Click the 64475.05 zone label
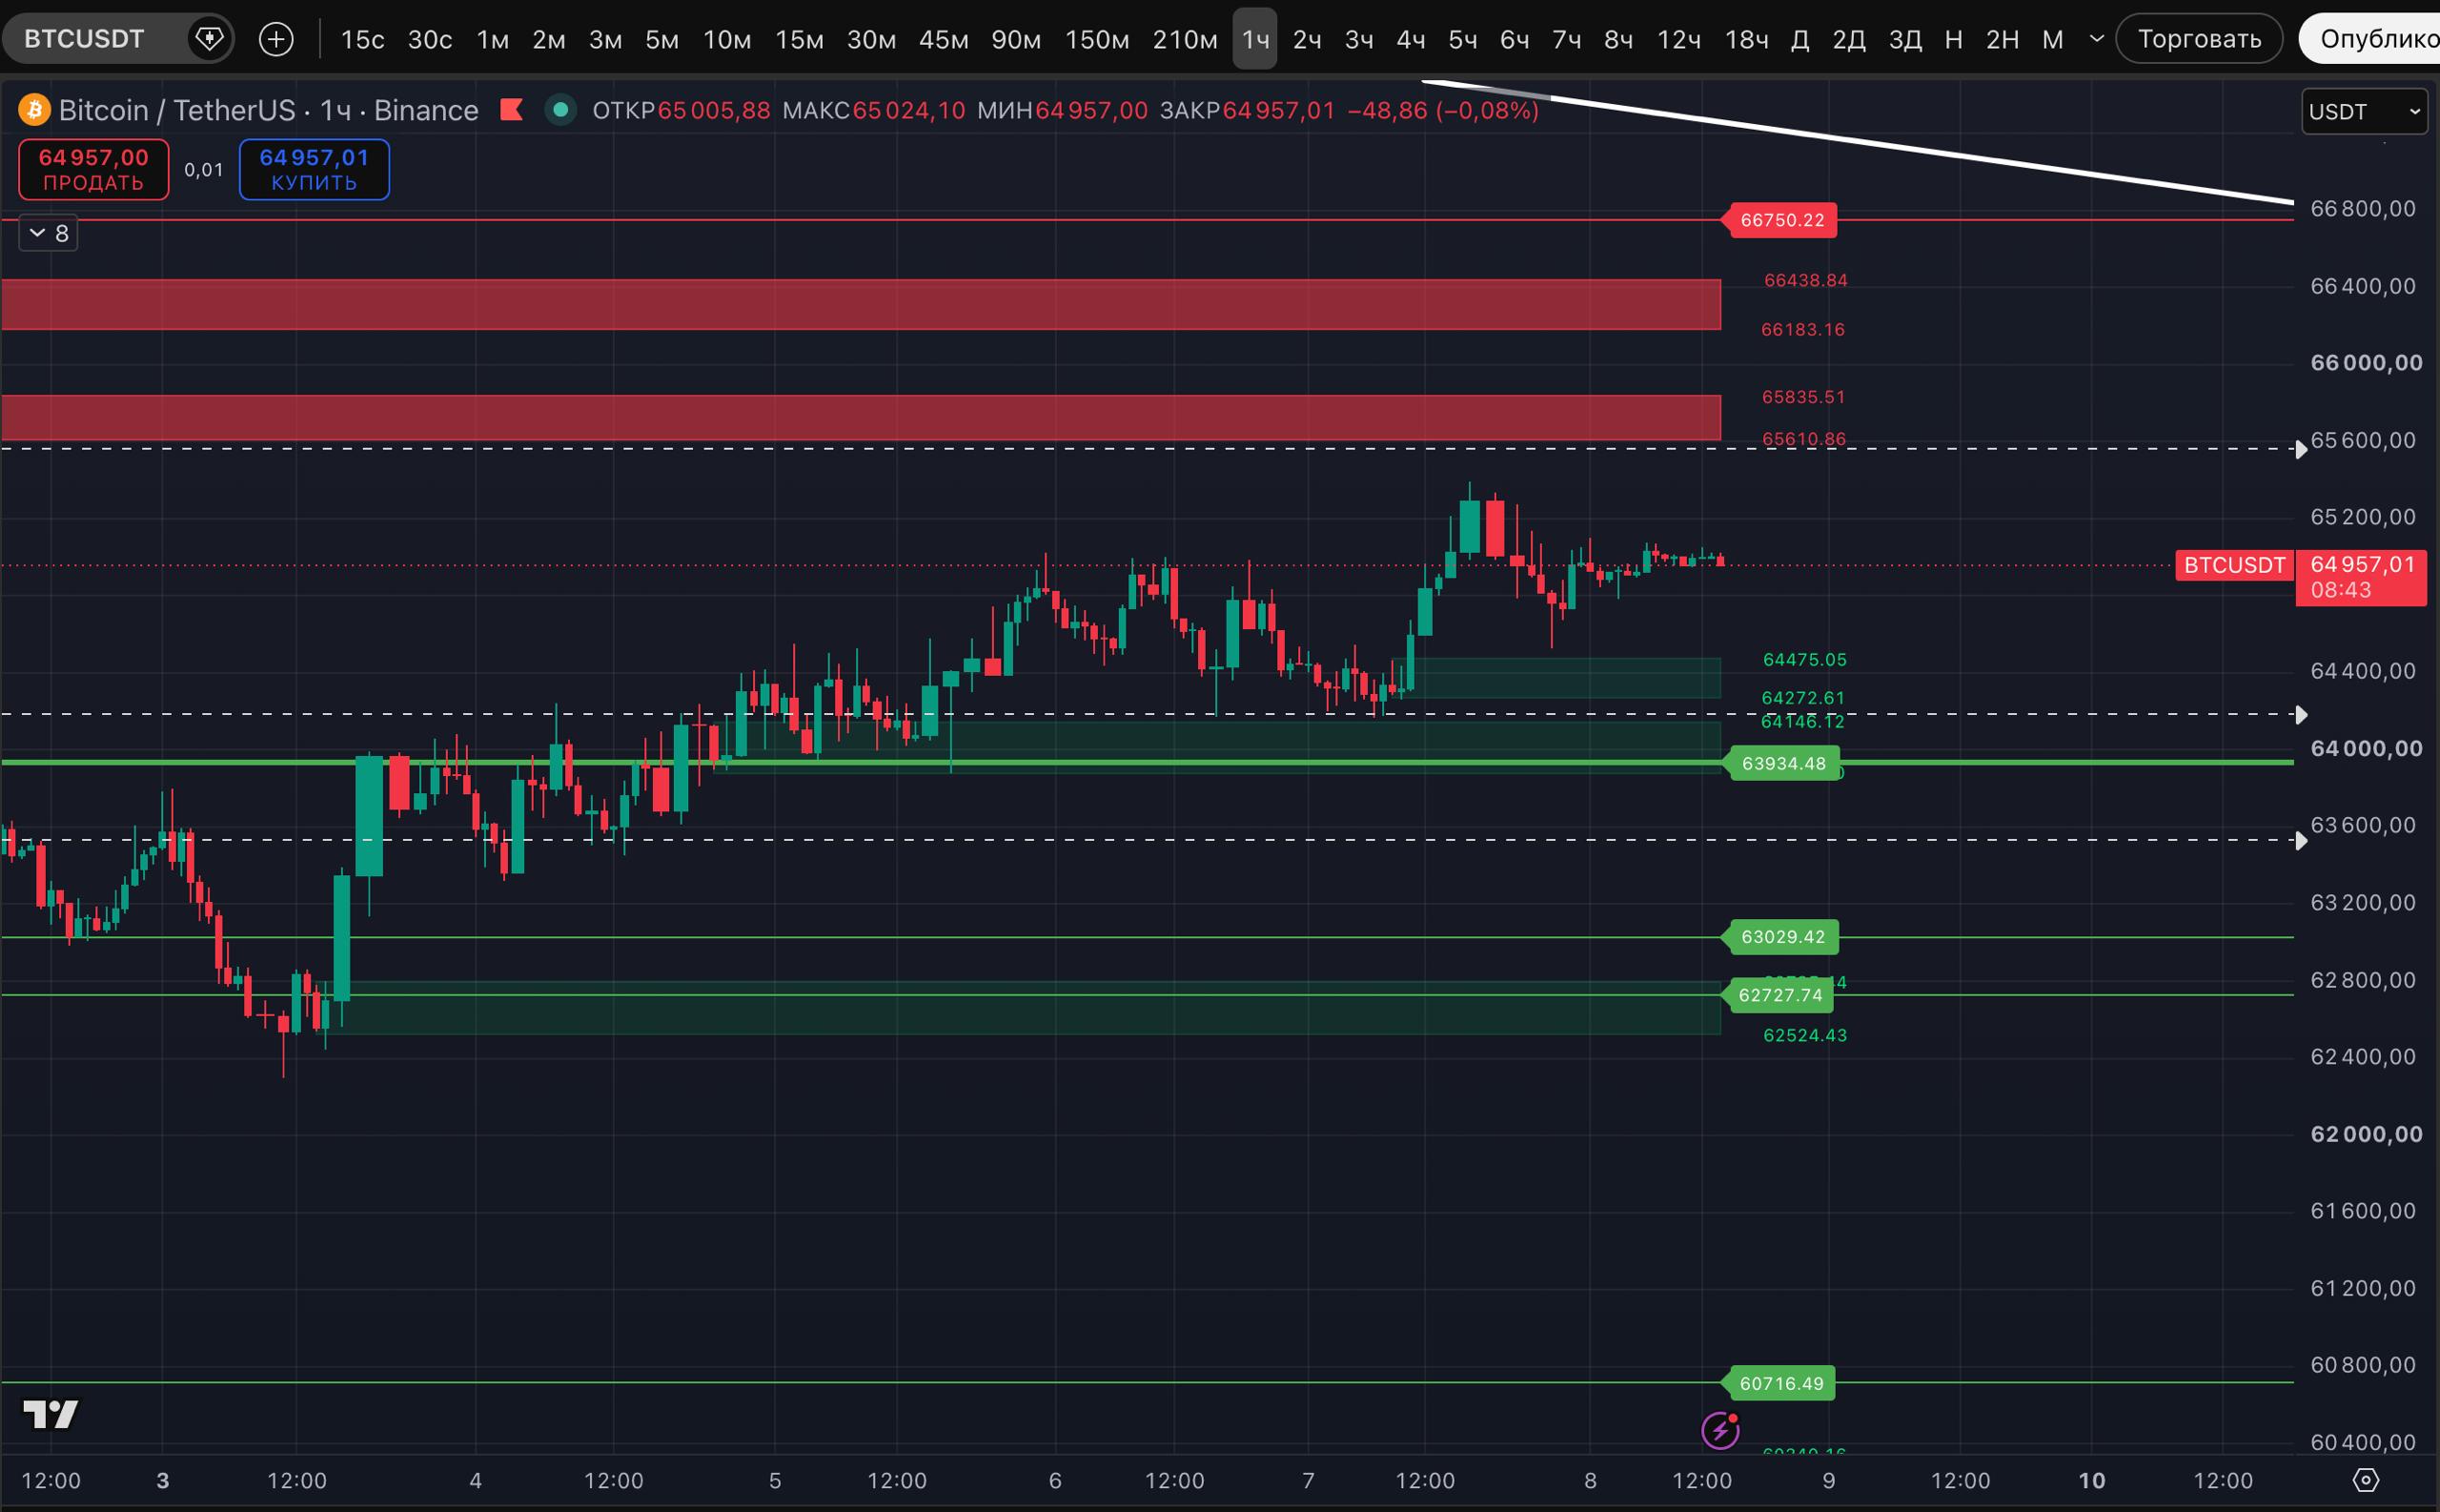The width and height of the screenshot is (2440, 1512). click(x=1805, y=659)
